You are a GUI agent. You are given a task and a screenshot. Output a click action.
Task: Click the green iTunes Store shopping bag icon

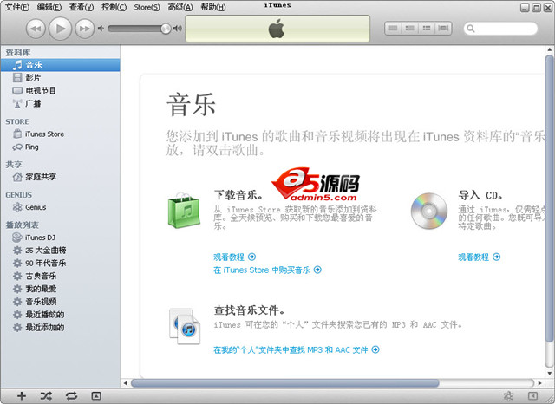(x=184, y=211)
